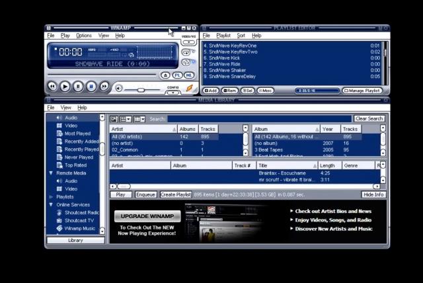423x283 pixels.
Task: Click the Winamp lightning bolt icon
Action: [189, 87]
